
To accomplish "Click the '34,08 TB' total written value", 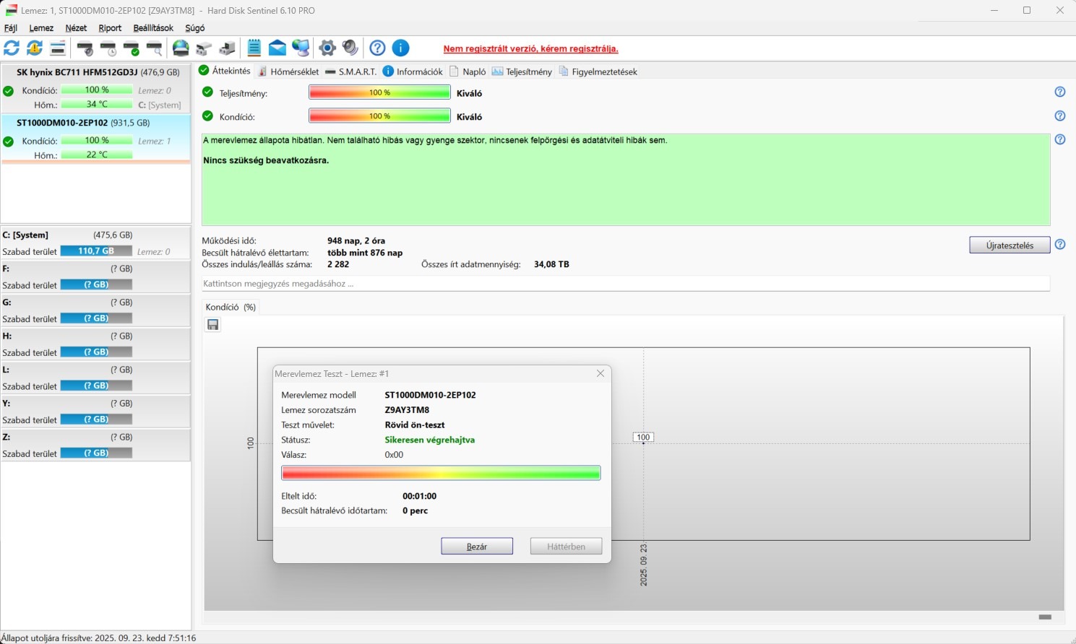I will pyautogui.click(x=551, y=264).
